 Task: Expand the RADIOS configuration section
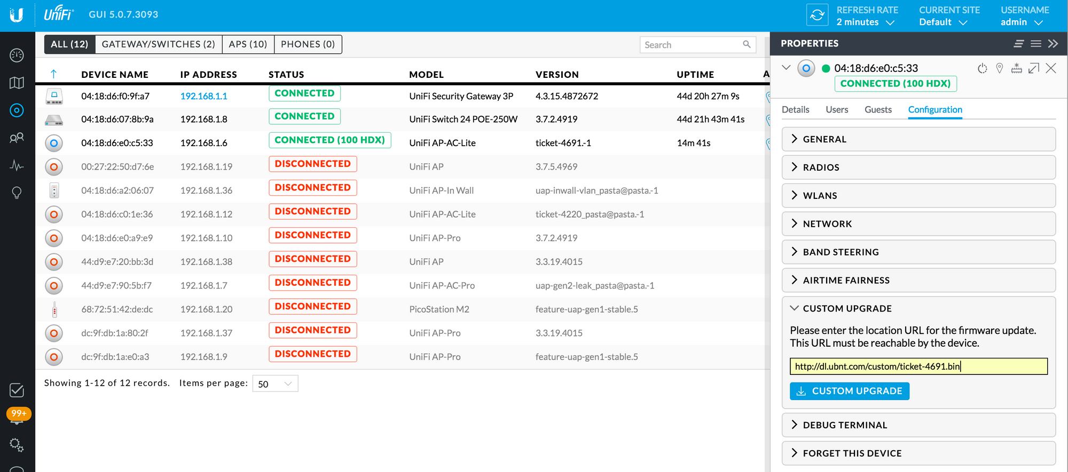pos(918,167)
